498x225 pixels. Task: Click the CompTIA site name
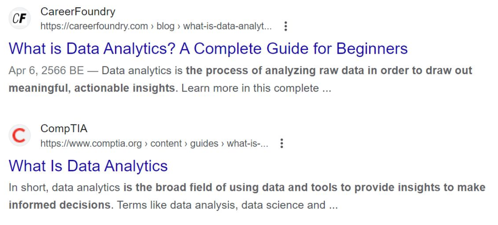tap(64, 129)
